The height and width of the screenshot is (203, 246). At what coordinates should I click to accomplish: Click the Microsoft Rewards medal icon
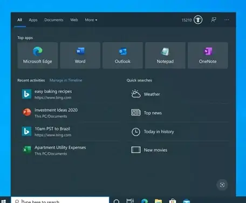(x=198, y=19)
